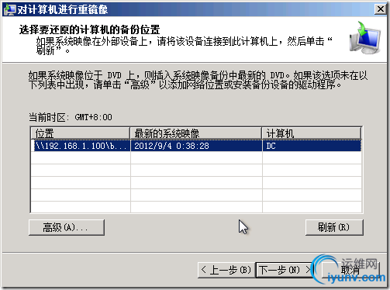Click the 刷新(R) refresh button
Image resolution: width=390 pixels, height=290 pixels.
click(334, 227)
